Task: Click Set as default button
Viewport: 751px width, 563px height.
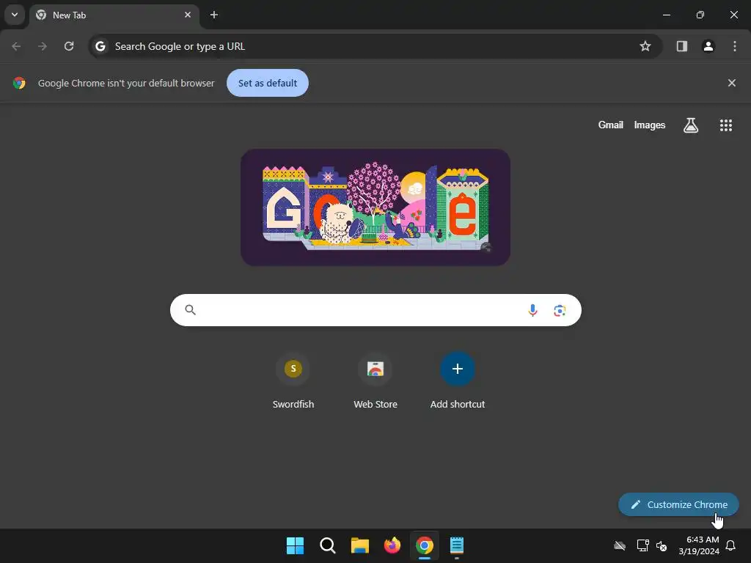Action: point(267,83)
